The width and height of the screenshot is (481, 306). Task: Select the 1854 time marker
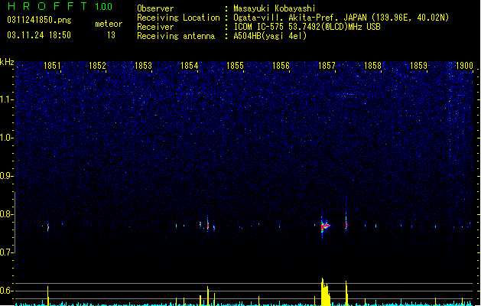(x=190, y=65)
